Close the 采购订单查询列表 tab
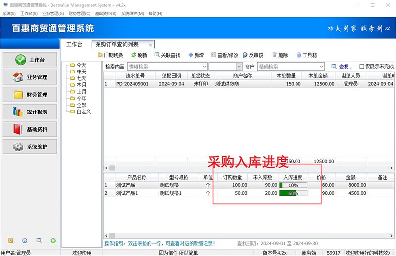Screen dimensions: 396x256 click(150, 45)
